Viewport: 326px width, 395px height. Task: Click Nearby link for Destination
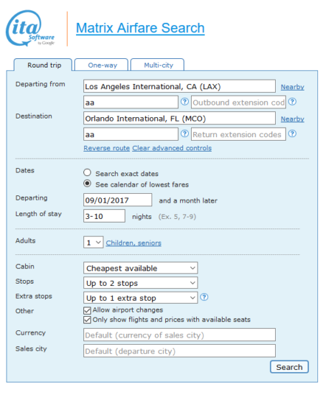292,119
